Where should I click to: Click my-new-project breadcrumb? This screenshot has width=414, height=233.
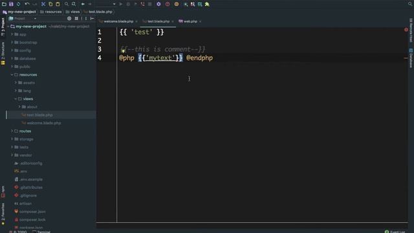pyautogui.click(x=19, y=12)
